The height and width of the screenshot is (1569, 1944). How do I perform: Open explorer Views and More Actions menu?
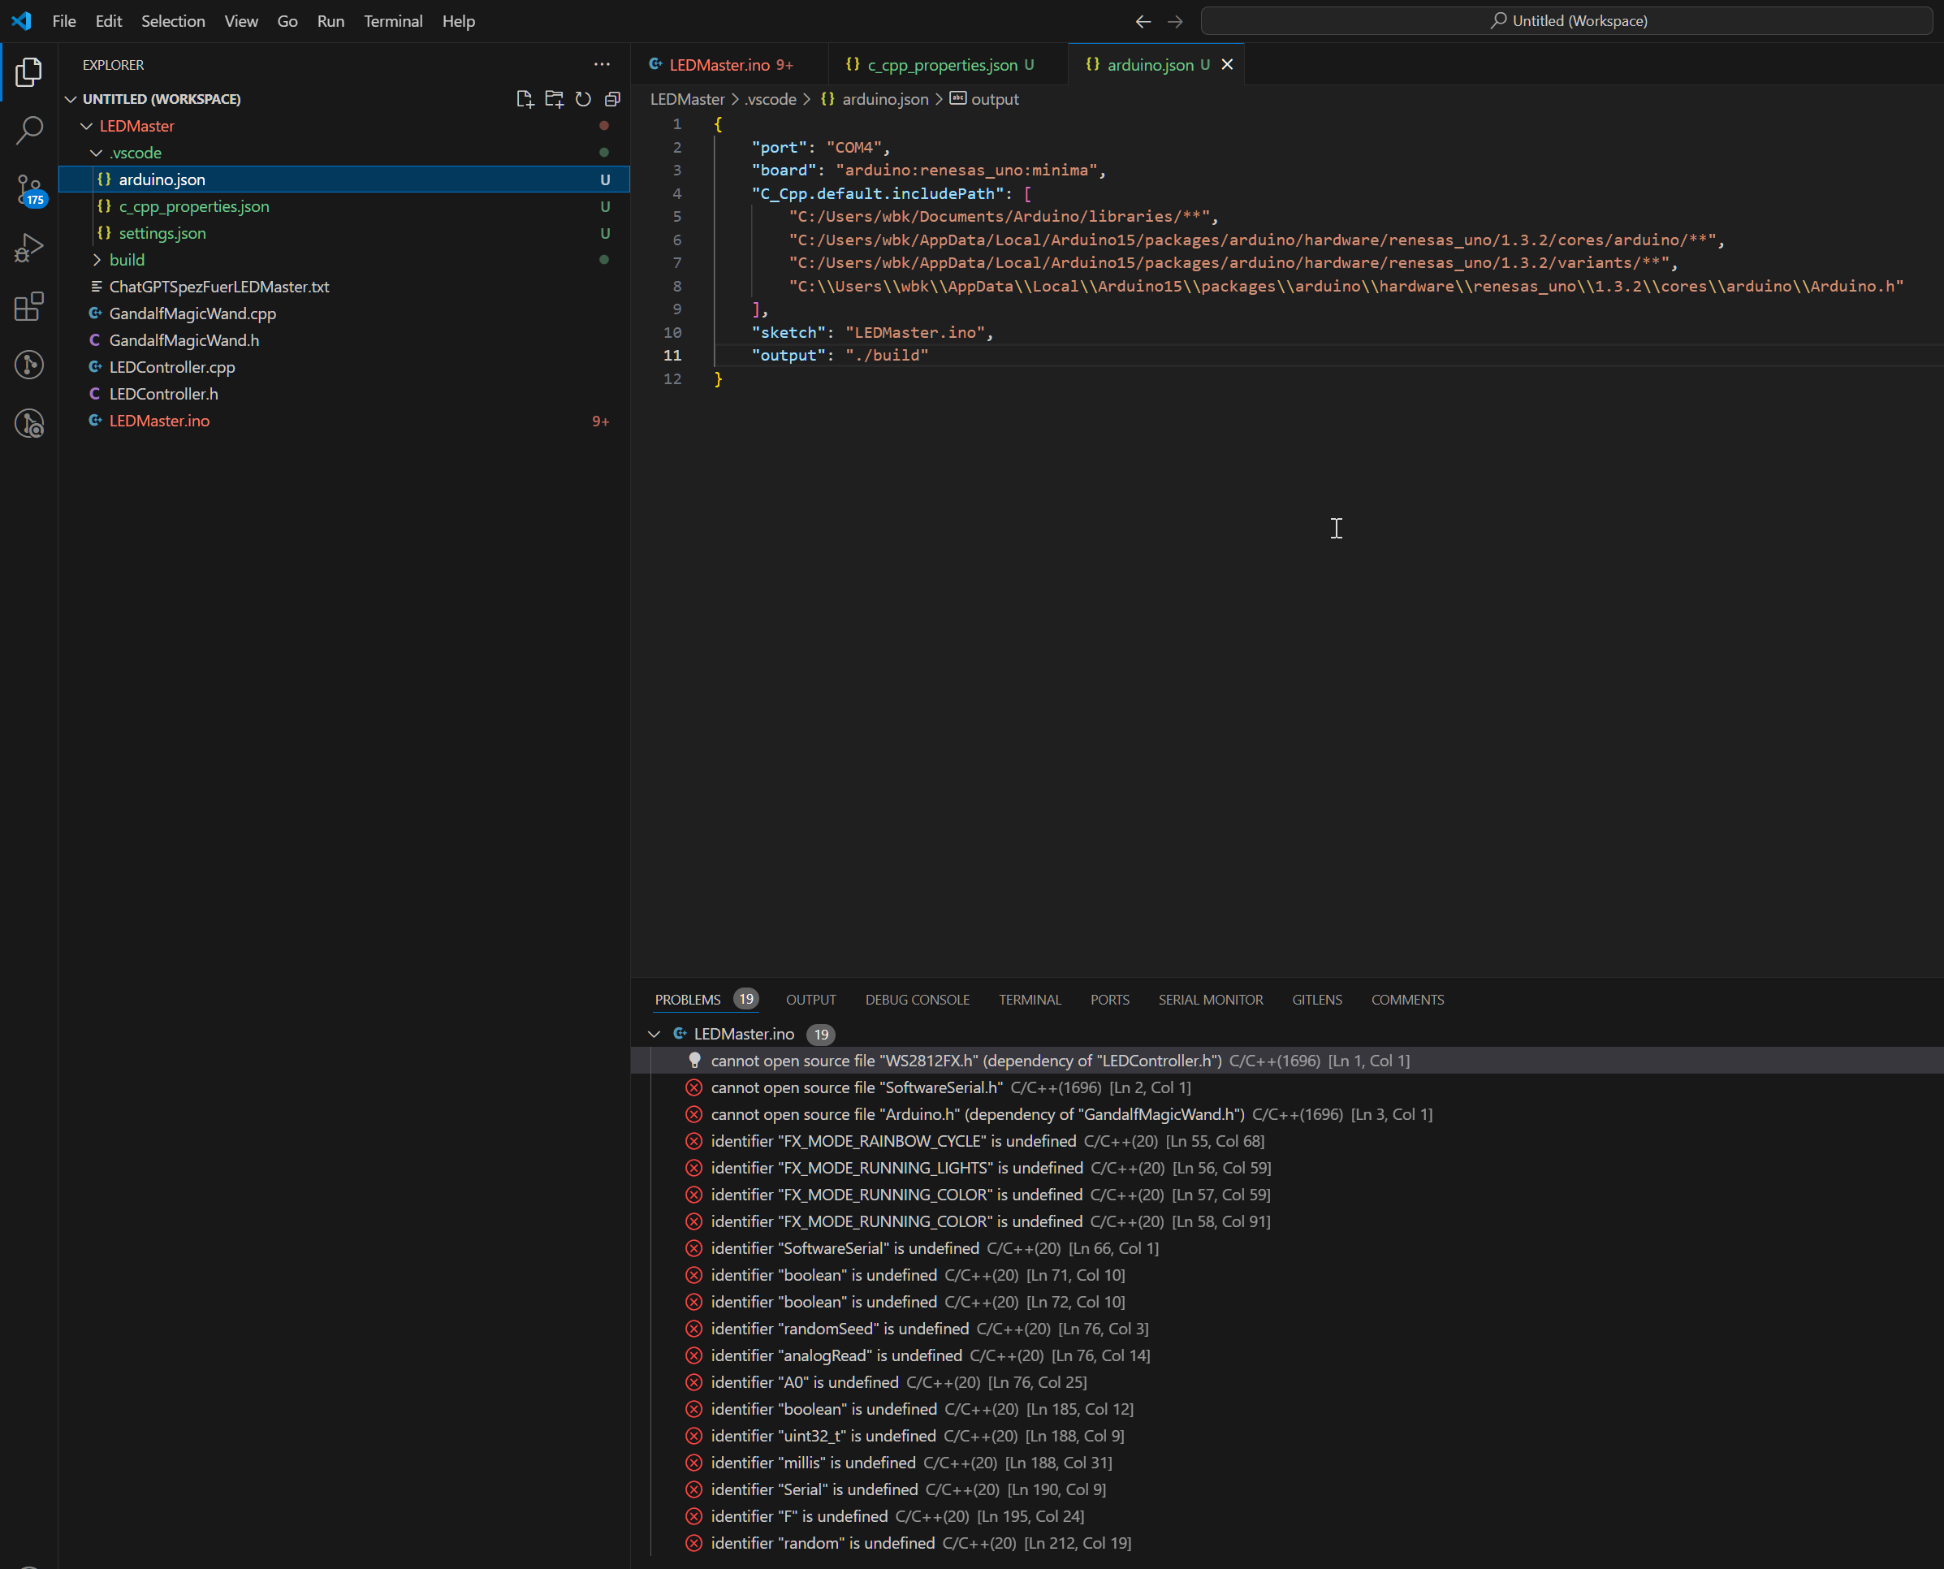coord(602,65)
